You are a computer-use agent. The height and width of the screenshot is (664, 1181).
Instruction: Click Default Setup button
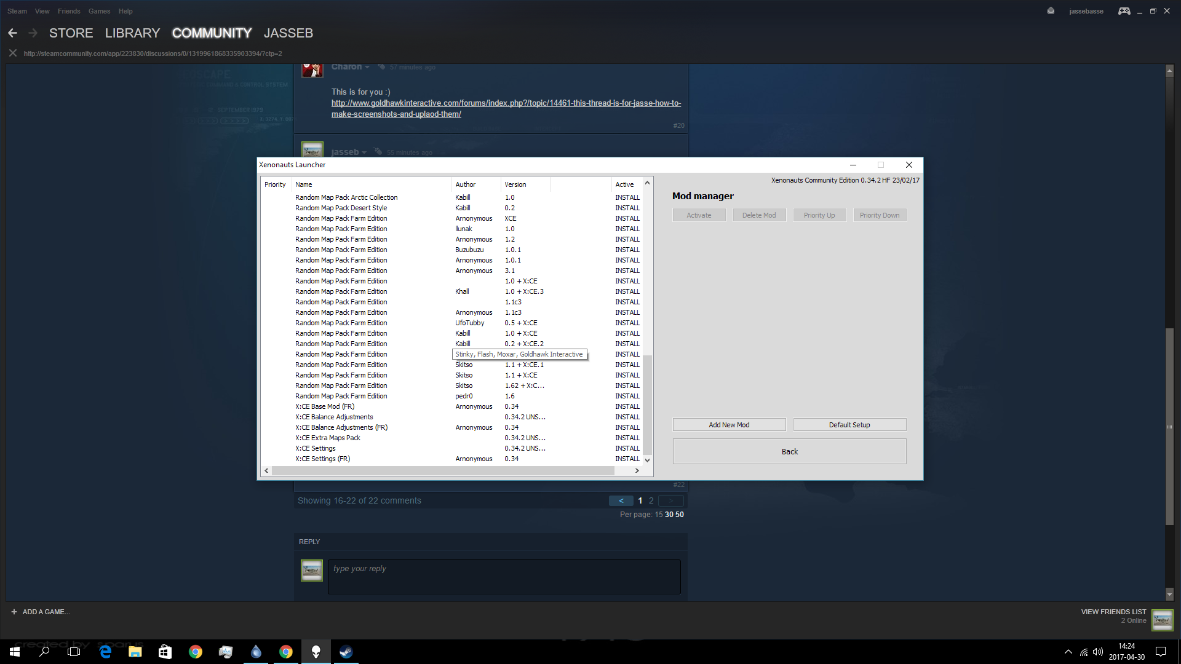pos(849,425)
